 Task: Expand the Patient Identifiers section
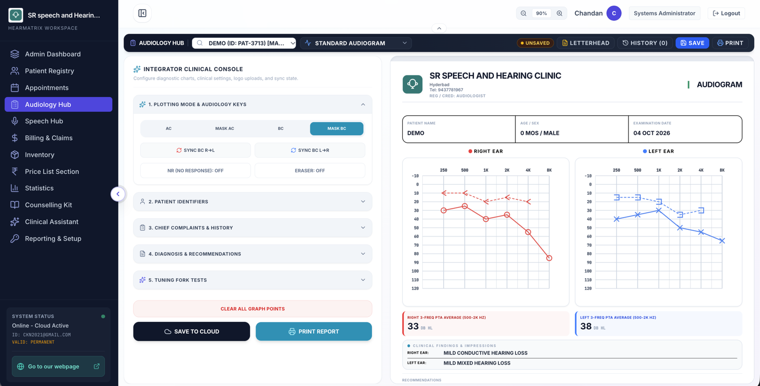[x=253, y=202]
